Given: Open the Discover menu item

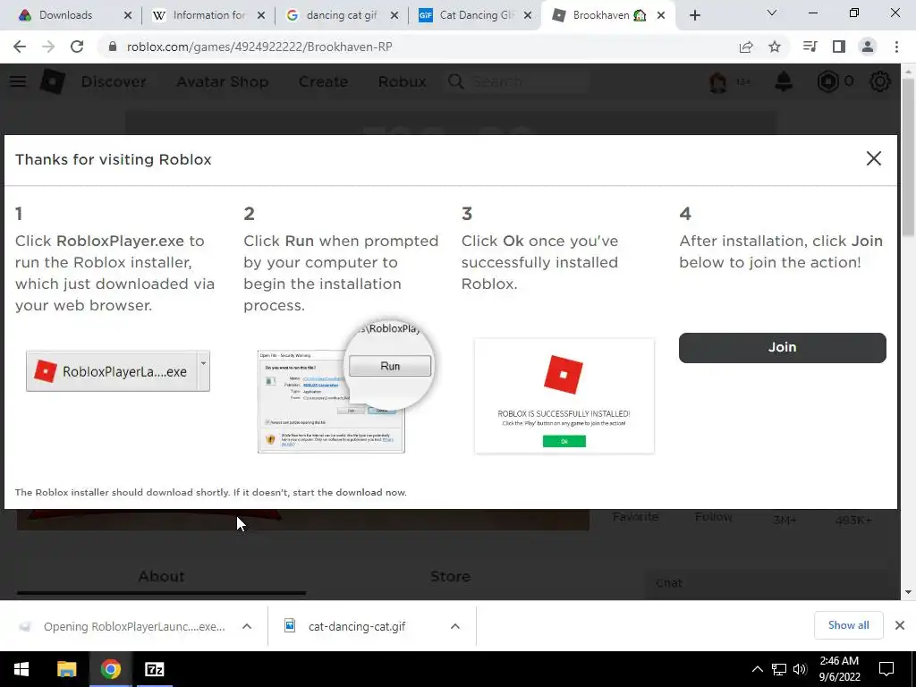Looking at the screenshot, I should coord(114,81).
